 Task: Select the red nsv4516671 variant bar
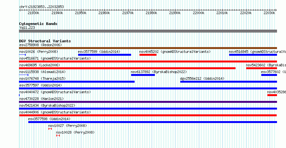[x=148, y=62]
